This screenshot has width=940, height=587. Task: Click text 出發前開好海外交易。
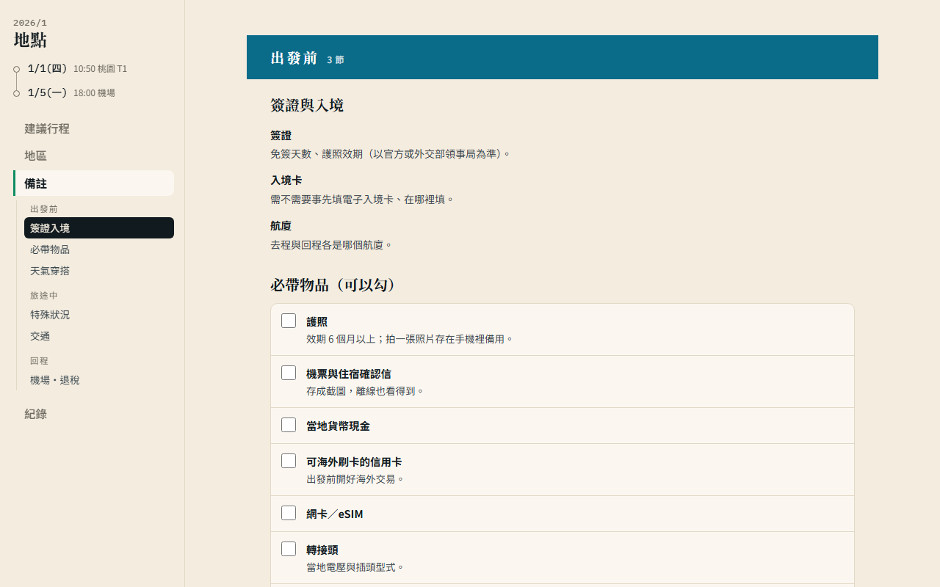pyautogui.click(x=355, y=479)
